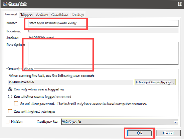The height and width of the screenshot is (139, 184).
Task: Tick the Do not store password checkbox
Action: pyautogui.click(x=16, y=103)
